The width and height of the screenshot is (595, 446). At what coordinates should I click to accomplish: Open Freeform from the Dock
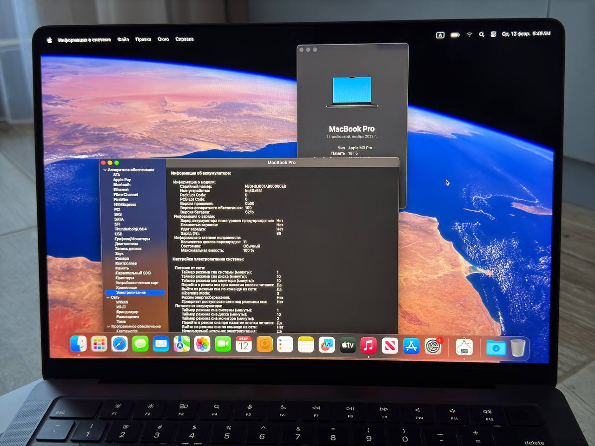[327, 345]
